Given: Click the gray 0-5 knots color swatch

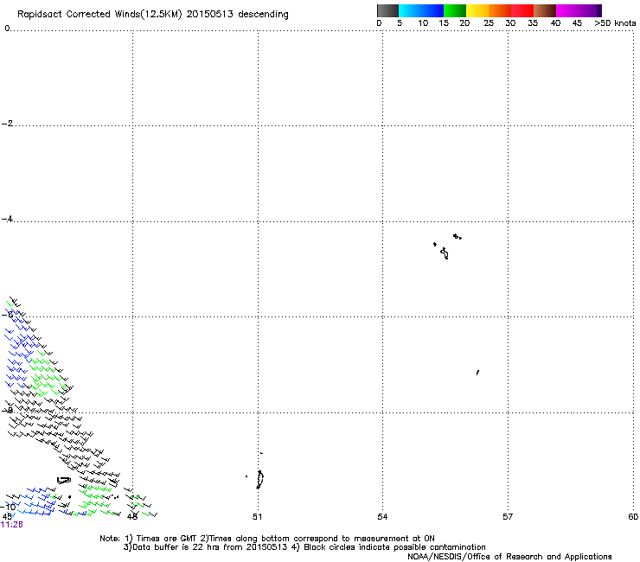Looking at the screenshot, I should click(x=387, y=10).
